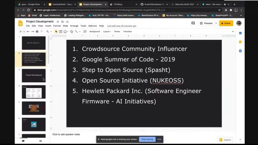Star the Project Development presentation
Screen dimensions: 258x145
point(58,22)
